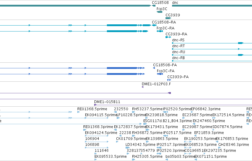252x161 pixels.
Task: Select feature 106898
Action: click(92, 145)
